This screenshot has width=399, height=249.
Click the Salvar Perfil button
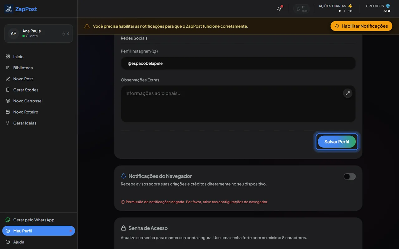337,142
